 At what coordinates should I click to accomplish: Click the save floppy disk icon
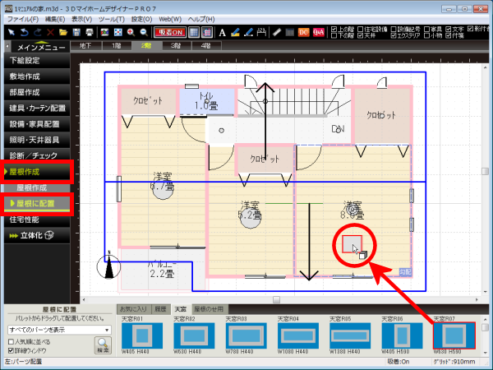click(75, 32)
